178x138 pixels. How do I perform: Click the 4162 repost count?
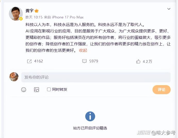pos(39,61)
